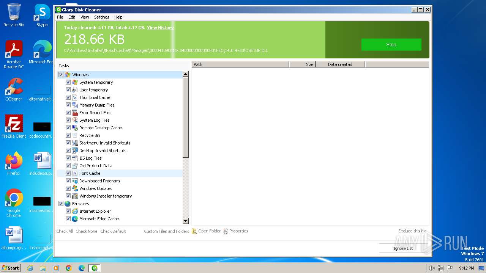Click the Error Report Files icon

click(x=75, y=113)
